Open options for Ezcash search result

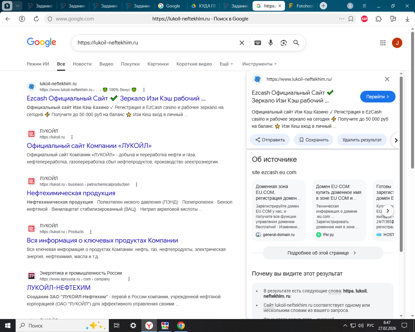(x=144, y=90)
